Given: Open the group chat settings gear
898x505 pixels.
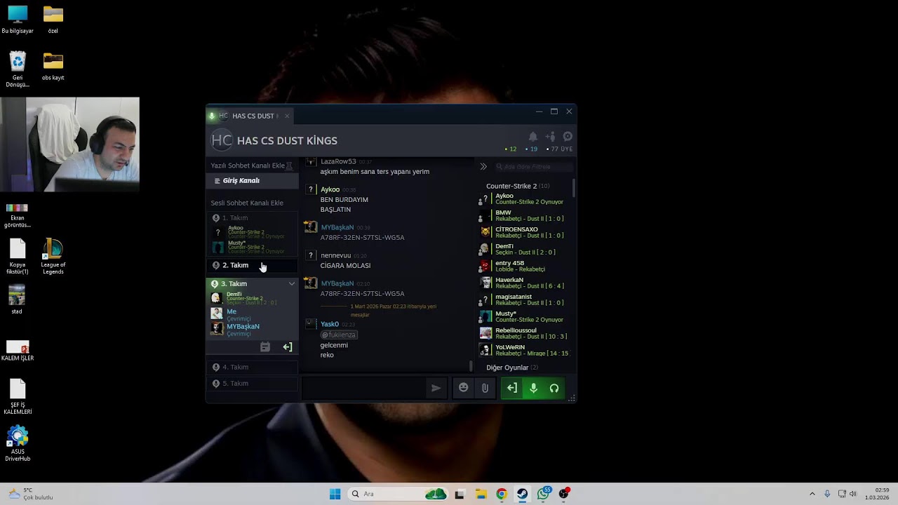Looking at the screenshot, I should [x=568, y=137].
